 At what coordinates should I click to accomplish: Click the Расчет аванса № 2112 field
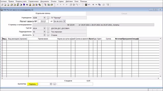(x=43, y=21)
